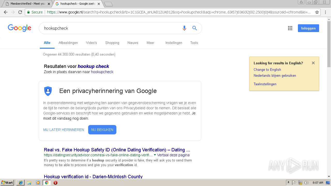Open a new browser tab
Image resolution: width=331 pixels, height=186 pixels.
click(108, 4)
